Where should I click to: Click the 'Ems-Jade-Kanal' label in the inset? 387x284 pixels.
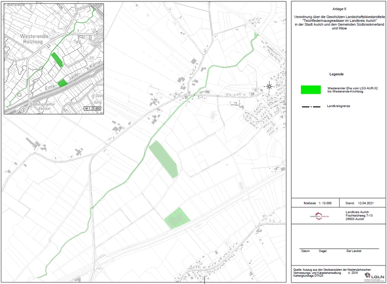63,76
